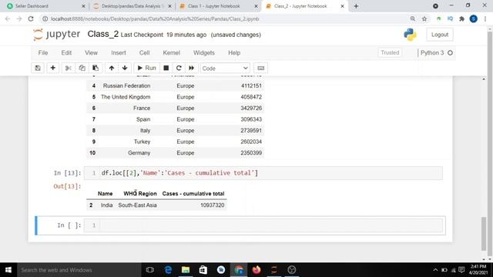Screen dimensions: 493x277
Task: Open the Insert menu
Action: coord(119,53)
